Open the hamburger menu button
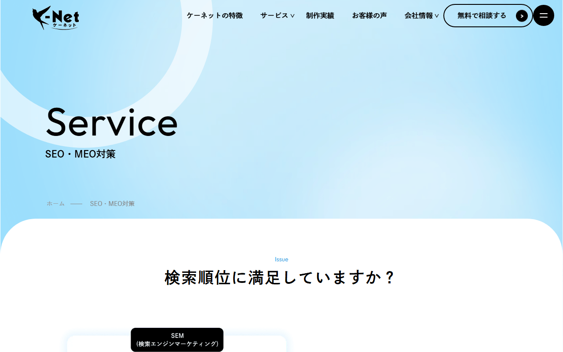 544,15
